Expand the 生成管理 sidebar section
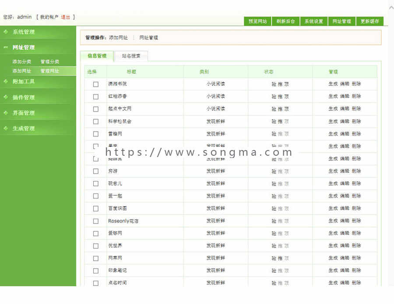The image size is (394, 304). pyautogui.click(x=24, y=129)
